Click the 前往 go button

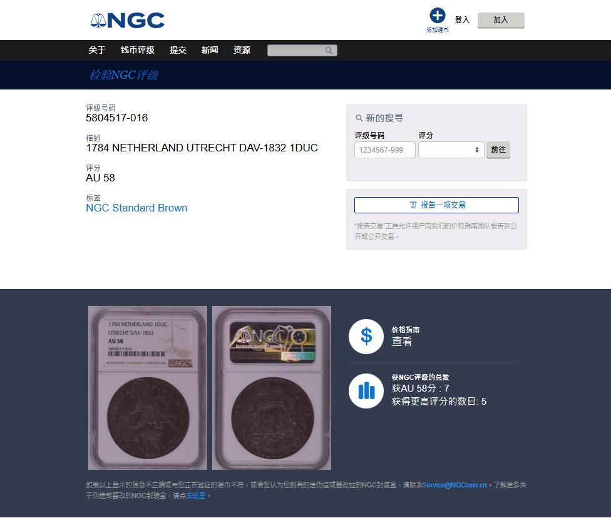tap(498, 150)
